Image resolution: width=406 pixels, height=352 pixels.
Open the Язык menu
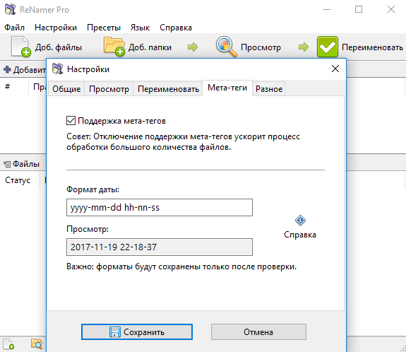click(140, 28)
